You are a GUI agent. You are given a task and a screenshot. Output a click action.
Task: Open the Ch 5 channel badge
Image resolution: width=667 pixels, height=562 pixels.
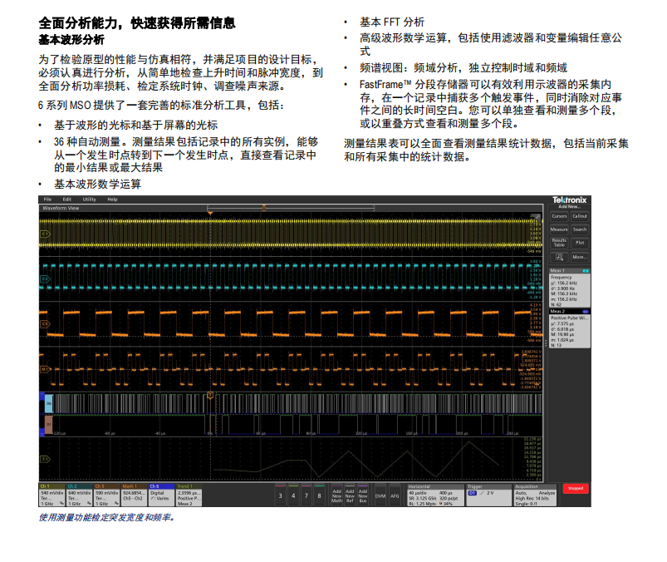click(107, 495)
